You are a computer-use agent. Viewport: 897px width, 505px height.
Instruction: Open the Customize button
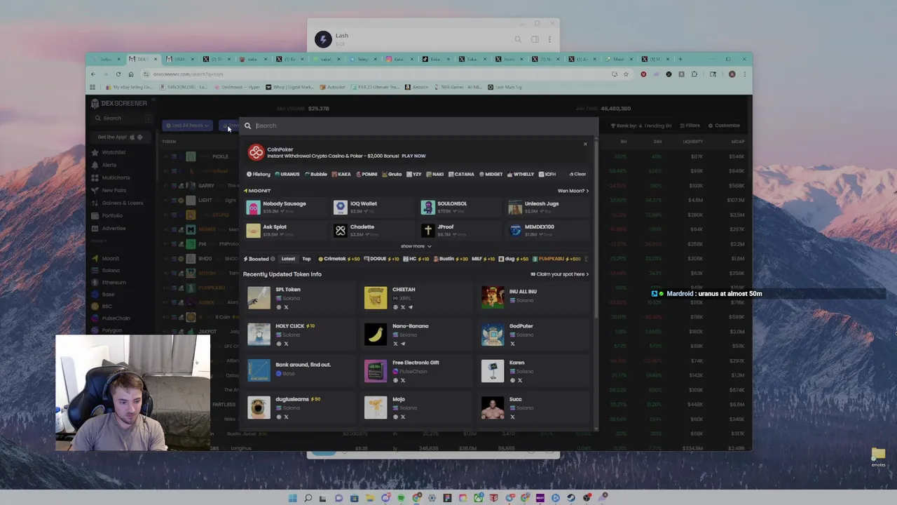tap(724, 126)
